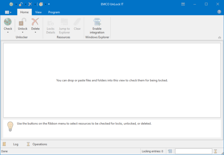The image size is (224, 155).
Task: Click the quick access delete X icon
Action: (30, 4)
